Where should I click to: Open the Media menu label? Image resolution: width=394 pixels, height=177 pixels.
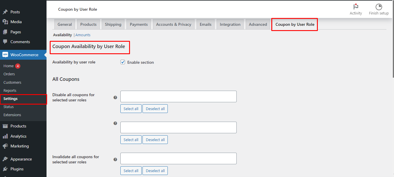[x=16, y=22]
